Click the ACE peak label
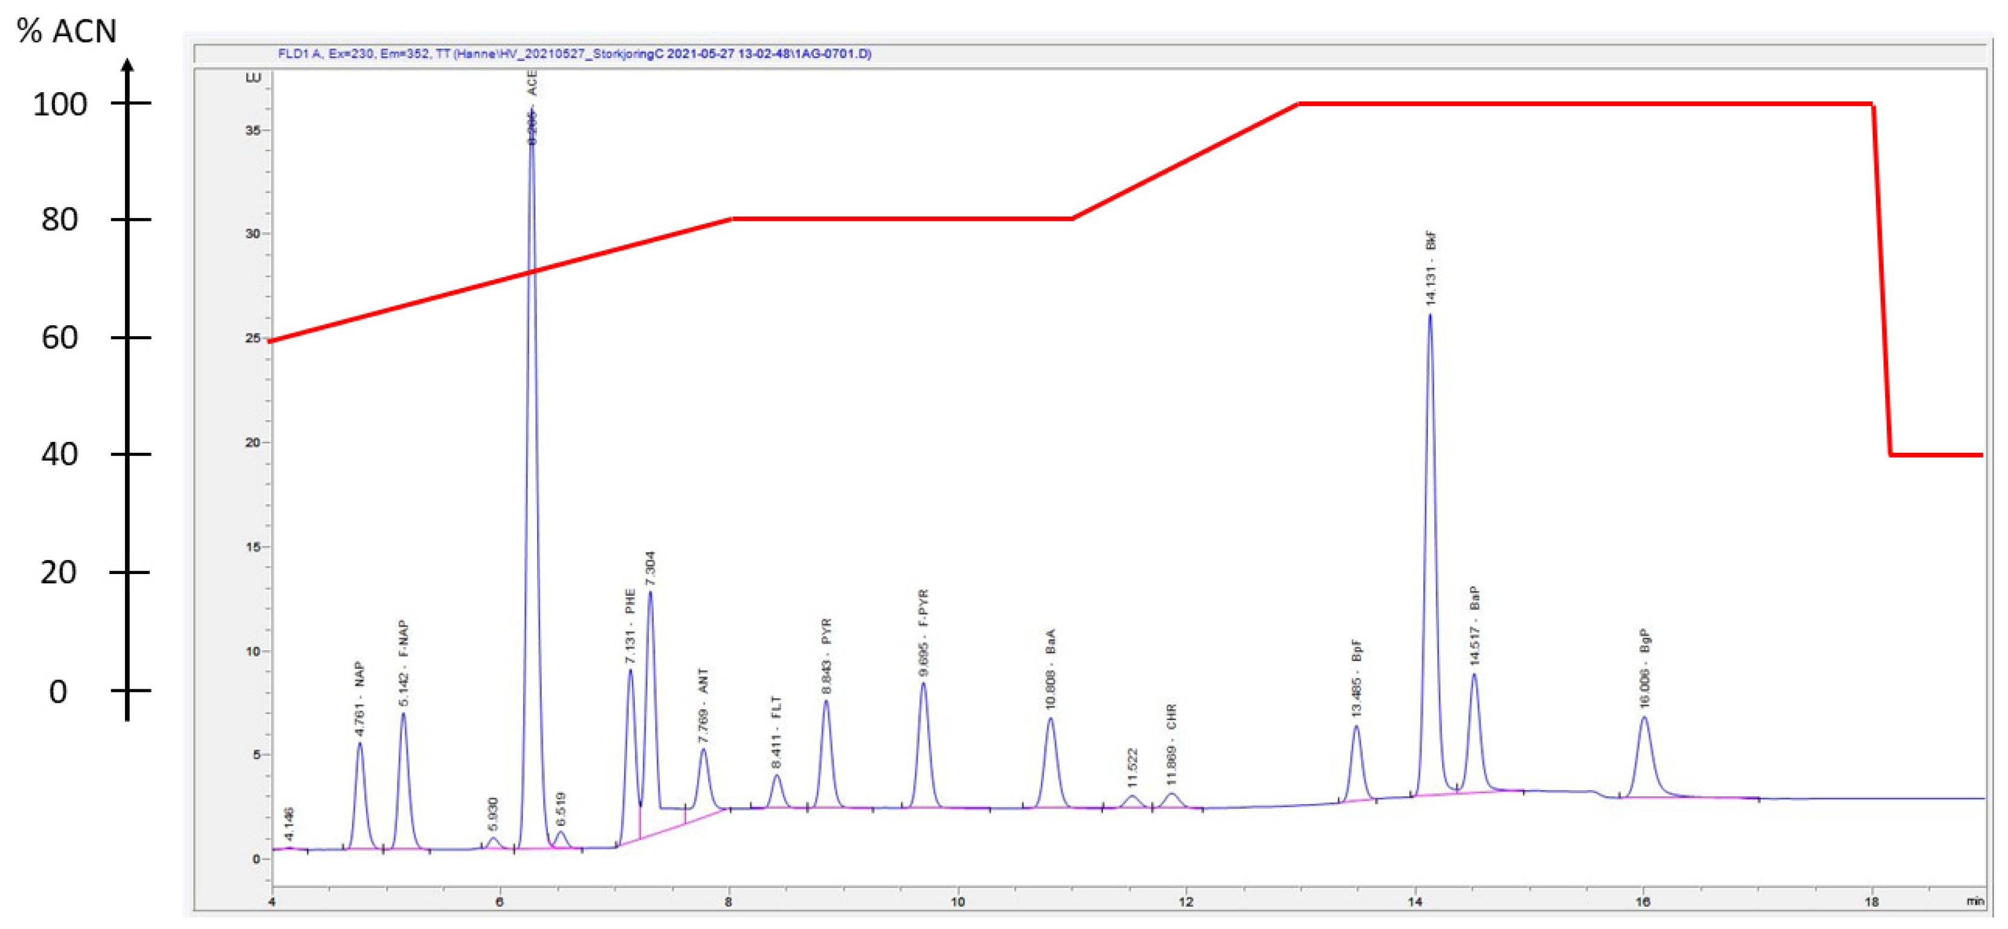This screenshot has width=2008, height=929. 532,107
